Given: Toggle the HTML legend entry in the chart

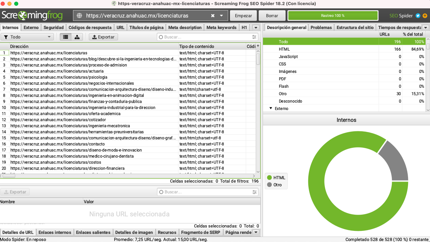Looking at the screenshot, I should coord(276,178).
